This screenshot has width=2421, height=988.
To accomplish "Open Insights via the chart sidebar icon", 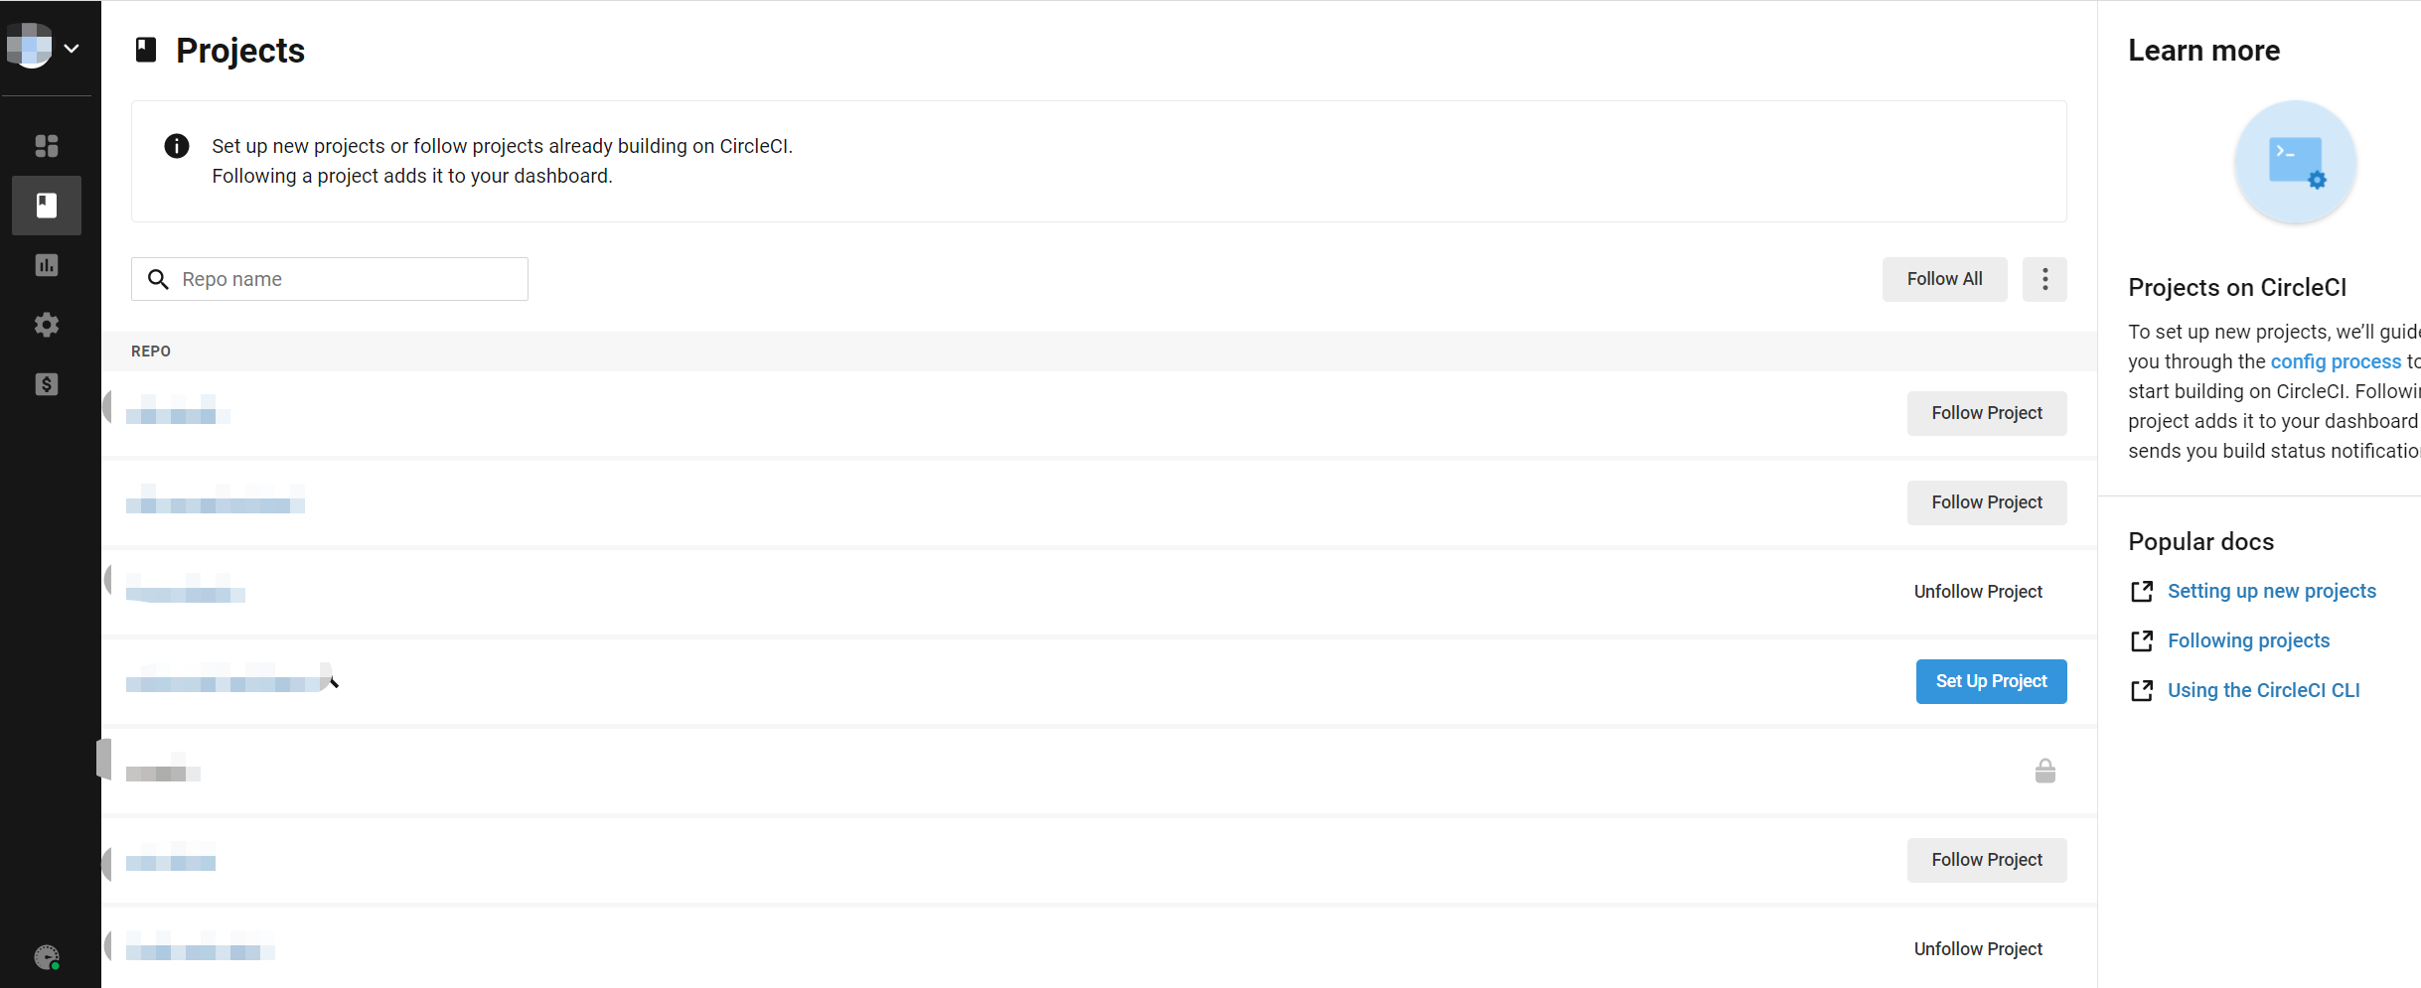I will pyautogui.click(x=46, y=265).
